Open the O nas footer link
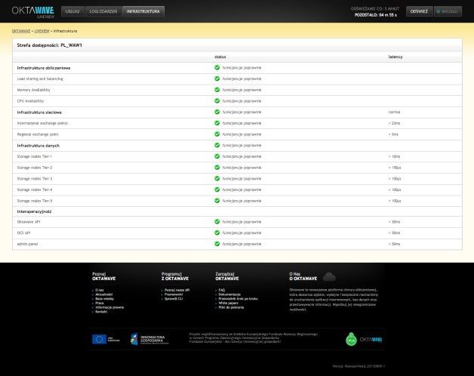 pyautogui.click(x=100, y=290)
